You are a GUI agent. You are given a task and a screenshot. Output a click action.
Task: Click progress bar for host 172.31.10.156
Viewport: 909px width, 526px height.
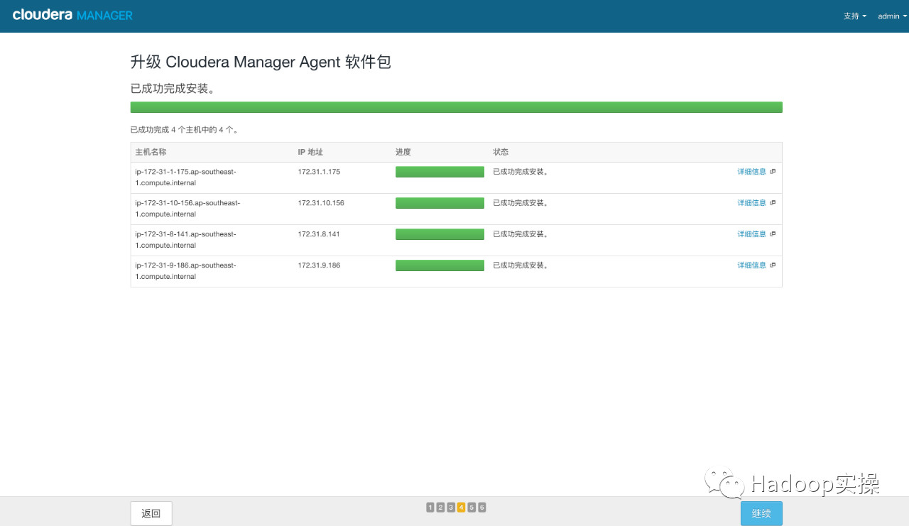click(x=440, y=203)
